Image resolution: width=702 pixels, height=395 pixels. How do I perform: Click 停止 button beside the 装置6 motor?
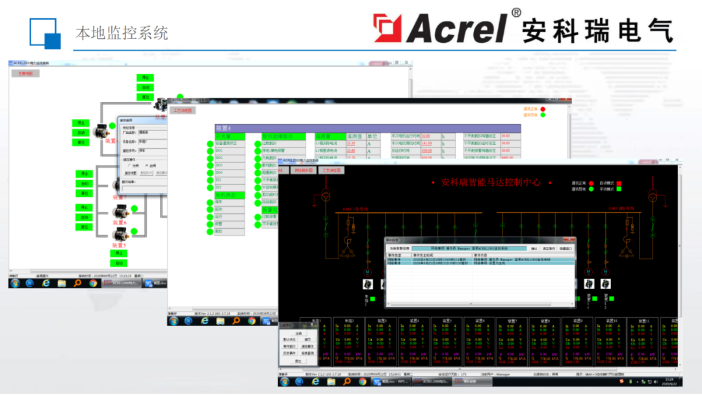tap(84, 207)
